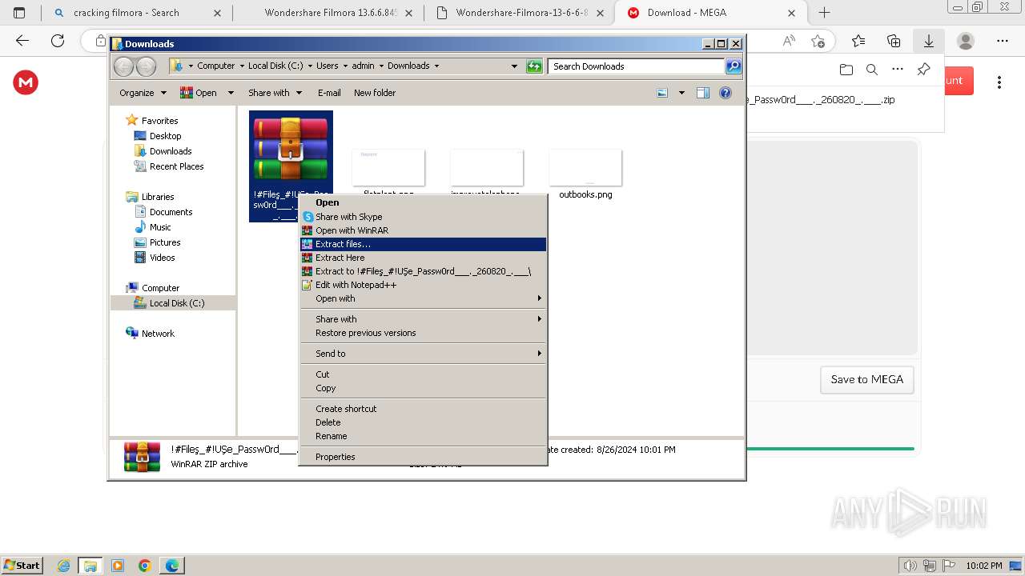Choose Properties from context menu

(423, 457)
